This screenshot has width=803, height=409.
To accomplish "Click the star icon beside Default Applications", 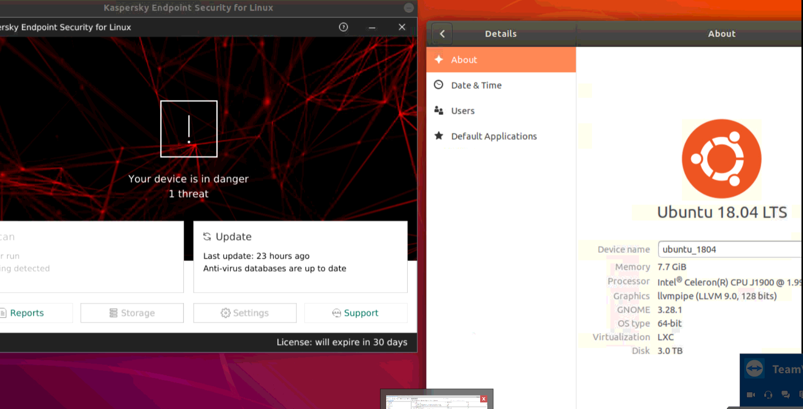I will click(x=438, y=136).
